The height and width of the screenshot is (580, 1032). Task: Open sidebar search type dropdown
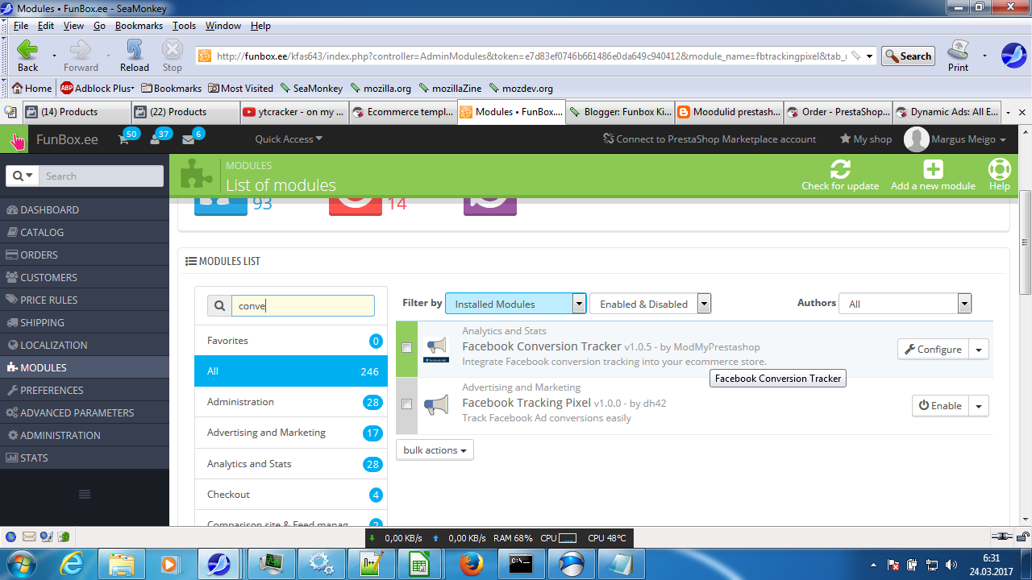click(x=23, y=176)
